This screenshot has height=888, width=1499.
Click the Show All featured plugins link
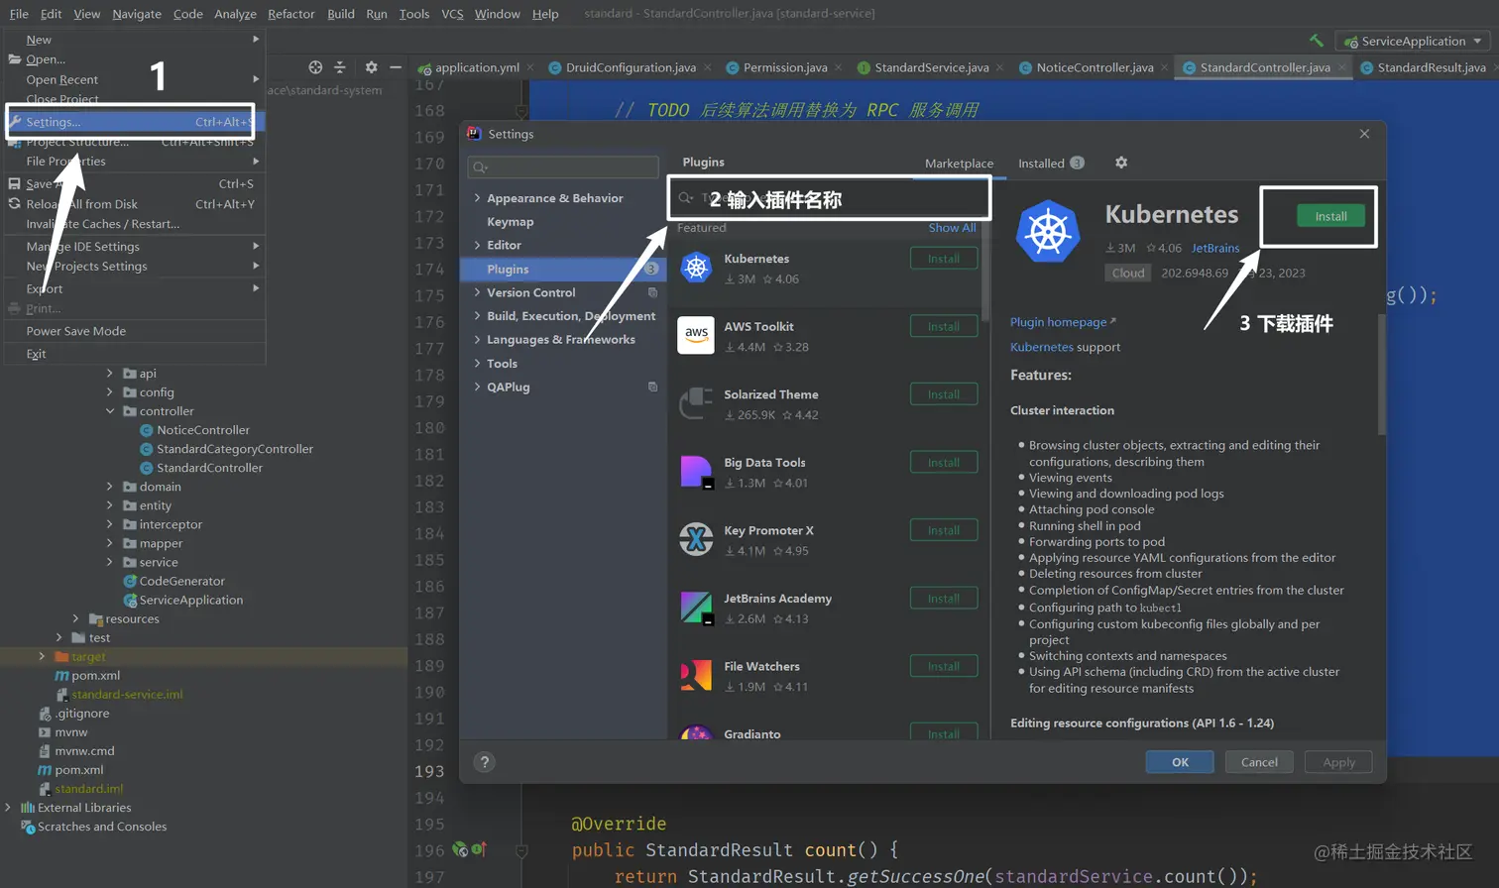coord(952,228)
